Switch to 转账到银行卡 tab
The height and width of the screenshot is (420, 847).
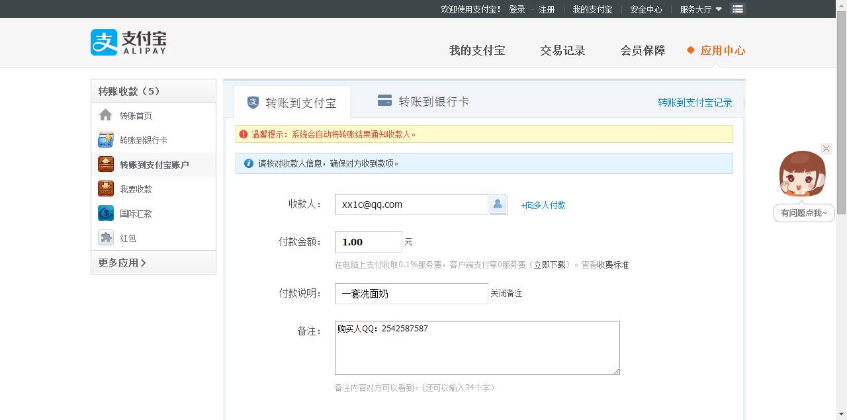(423, 101)
